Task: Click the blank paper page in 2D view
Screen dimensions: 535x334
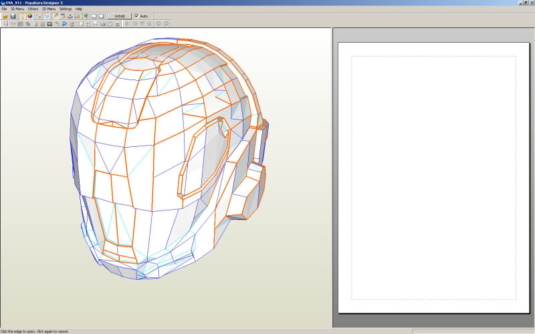Action: point(433,177)
